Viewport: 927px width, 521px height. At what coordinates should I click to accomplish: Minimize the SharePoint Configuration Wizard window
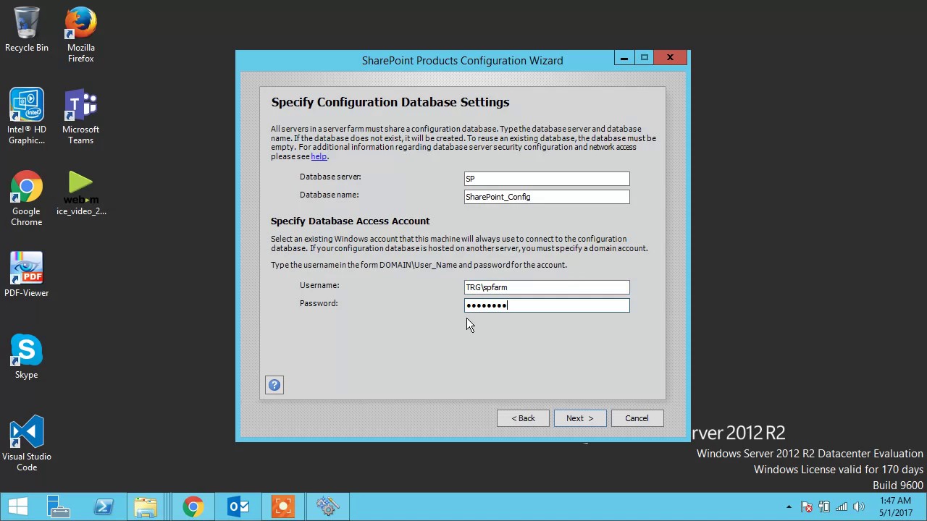coord(624,58)
